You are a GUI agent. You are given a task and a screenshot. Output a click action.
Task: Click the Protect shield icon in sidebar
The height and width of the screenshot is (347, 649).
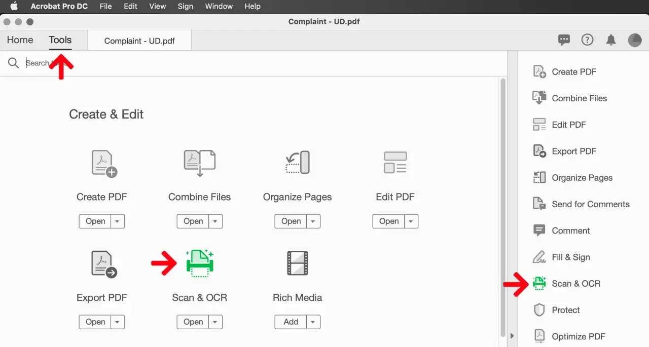(x=539, y=310)
